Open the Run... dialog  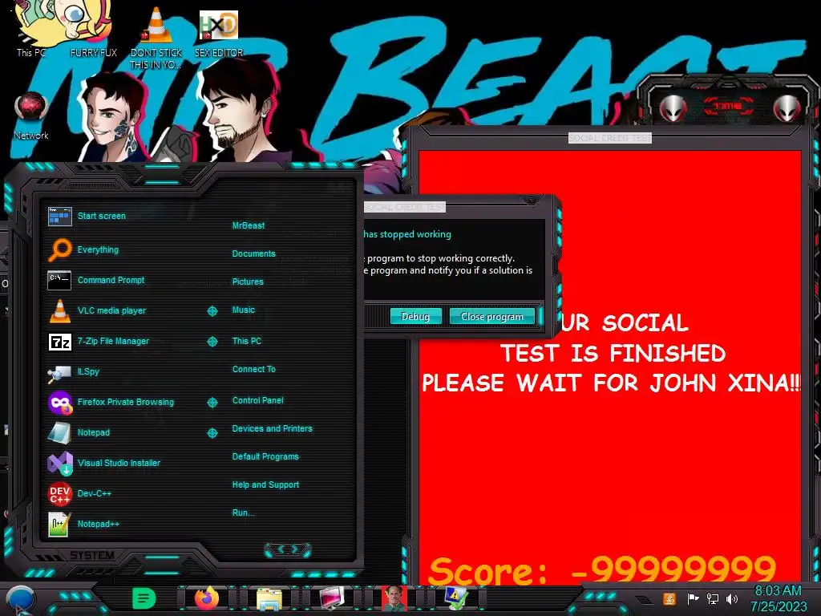(244, 513)
